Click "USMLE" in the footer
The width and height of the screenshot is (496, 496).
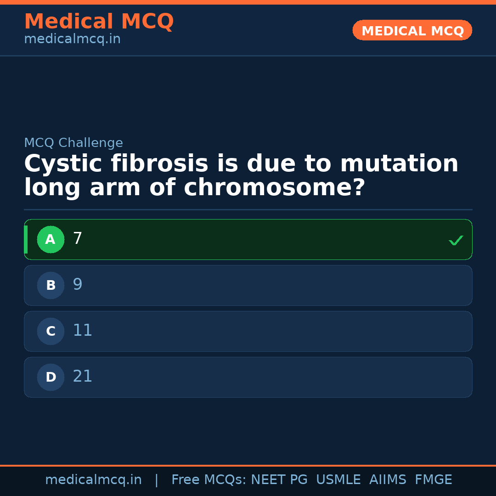coord(338,480)
